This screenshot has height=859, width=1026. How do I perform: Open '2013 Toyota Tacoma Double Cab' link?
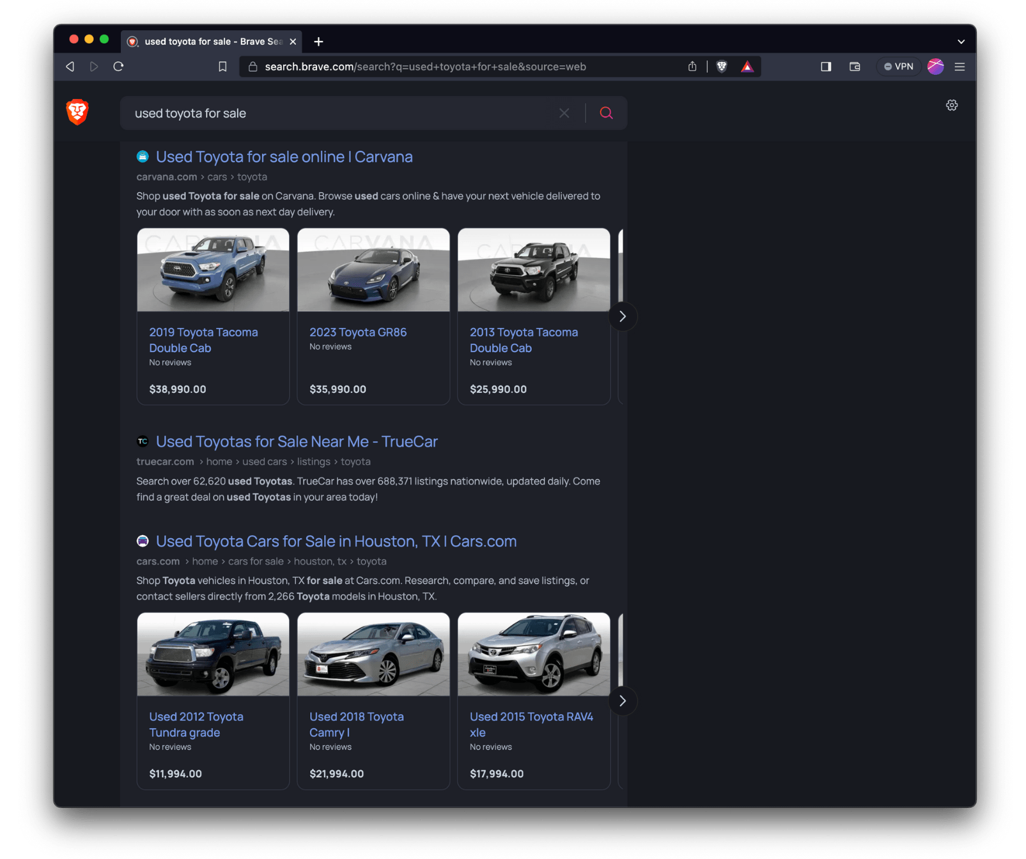(524, 340)
